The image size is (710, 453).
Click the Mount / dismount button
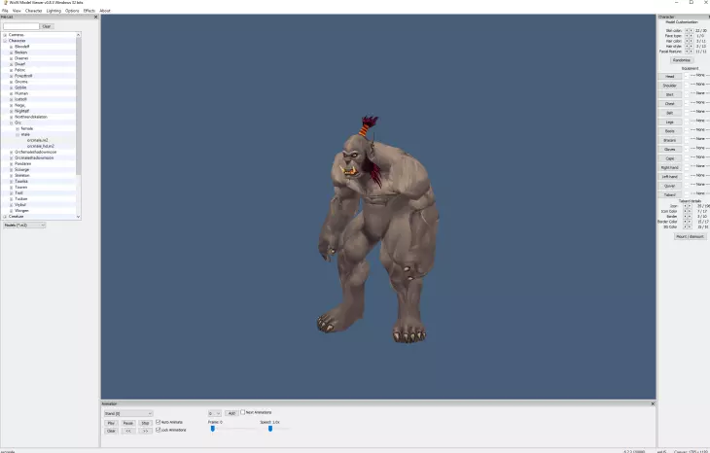[691, 236]
